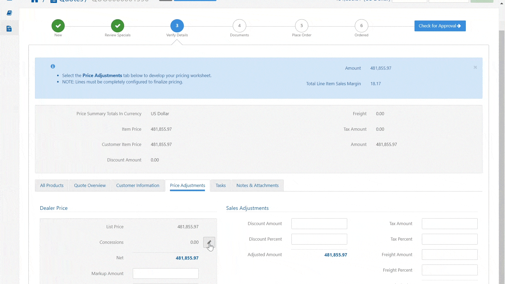Open the document icon in left sidebar

[9, 28]
